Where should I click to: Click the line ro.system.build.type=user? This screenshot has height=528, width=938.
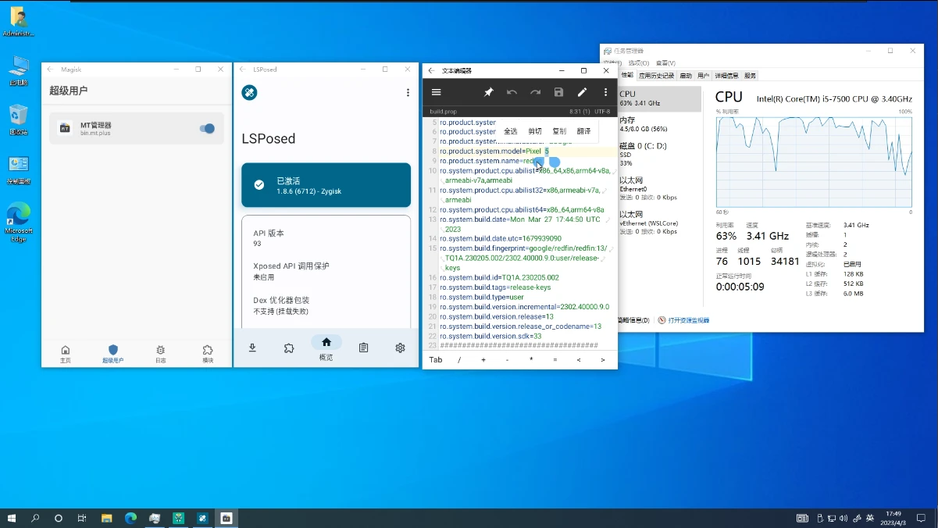point(482,298)
